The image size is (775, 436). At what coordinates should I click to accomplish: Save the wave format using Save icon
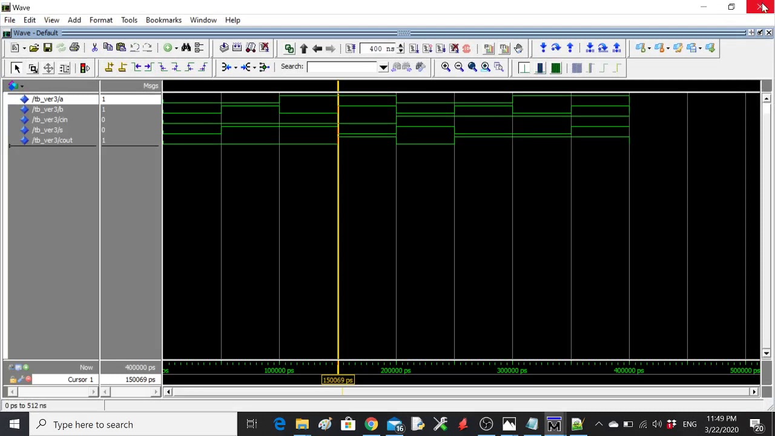47,48
